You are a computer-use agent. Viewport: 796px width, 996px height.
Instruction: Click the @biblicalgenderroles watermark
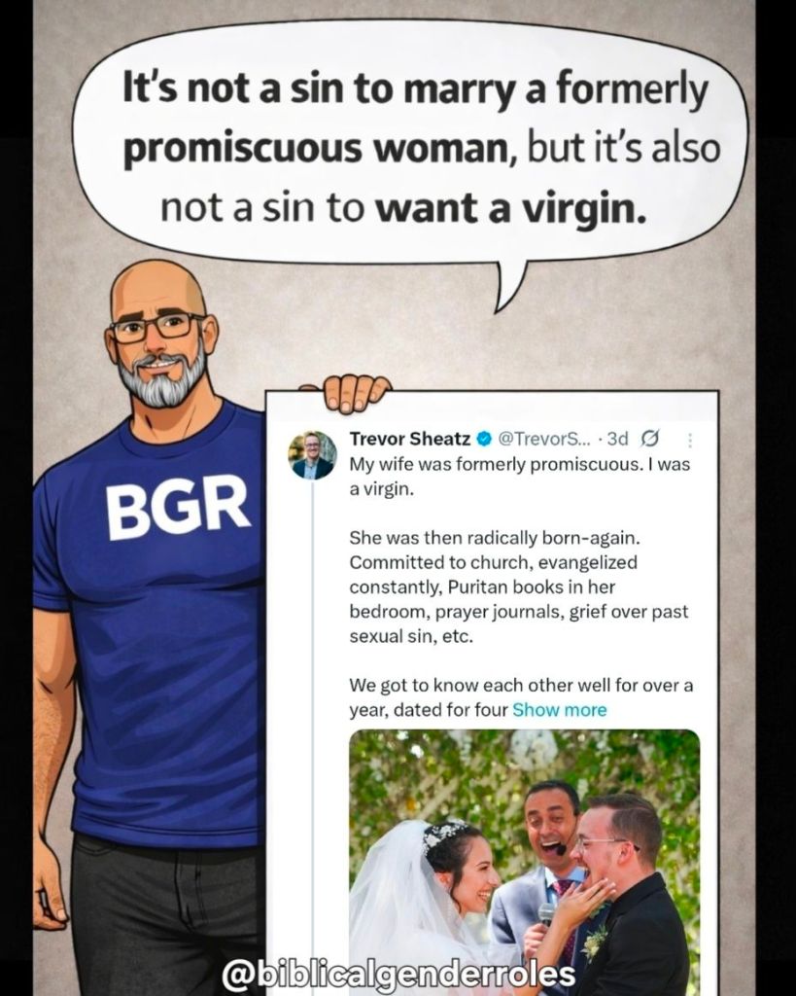398,975
